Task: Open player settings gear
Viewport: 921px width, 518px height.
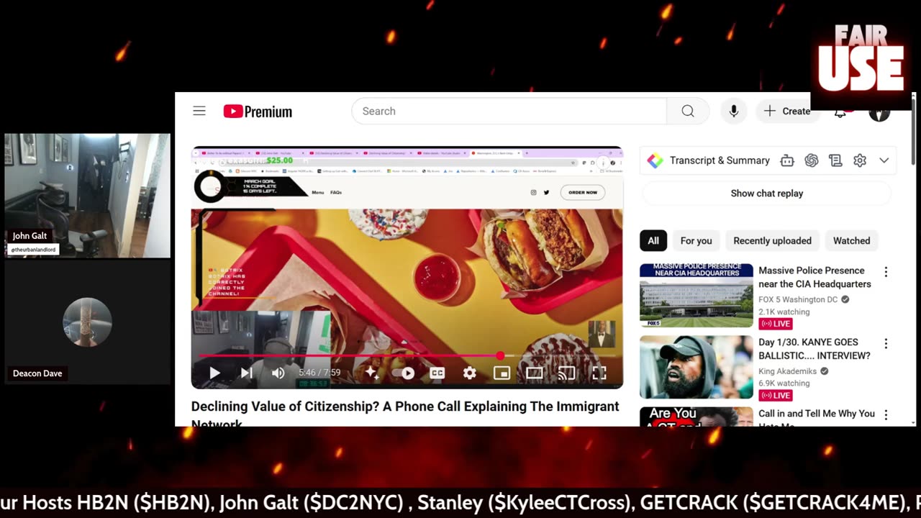Action: point(470,373)
